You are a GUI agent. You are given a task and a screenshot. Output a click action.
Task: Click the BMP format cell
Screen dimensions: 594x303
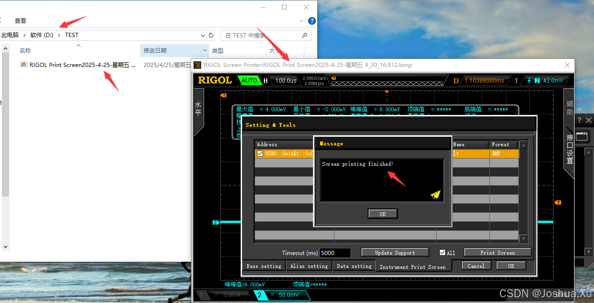click(504, 154)
